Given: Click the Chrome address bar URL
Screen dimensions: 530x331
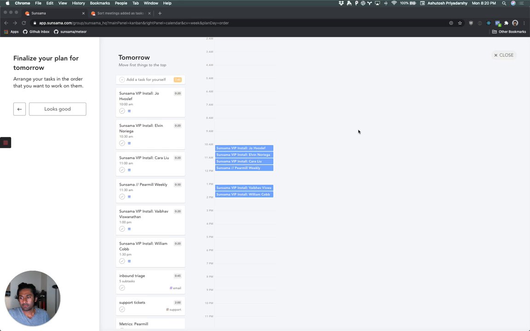Looking at the screenshot, I should pyautogui.click(x=134, y=23).
